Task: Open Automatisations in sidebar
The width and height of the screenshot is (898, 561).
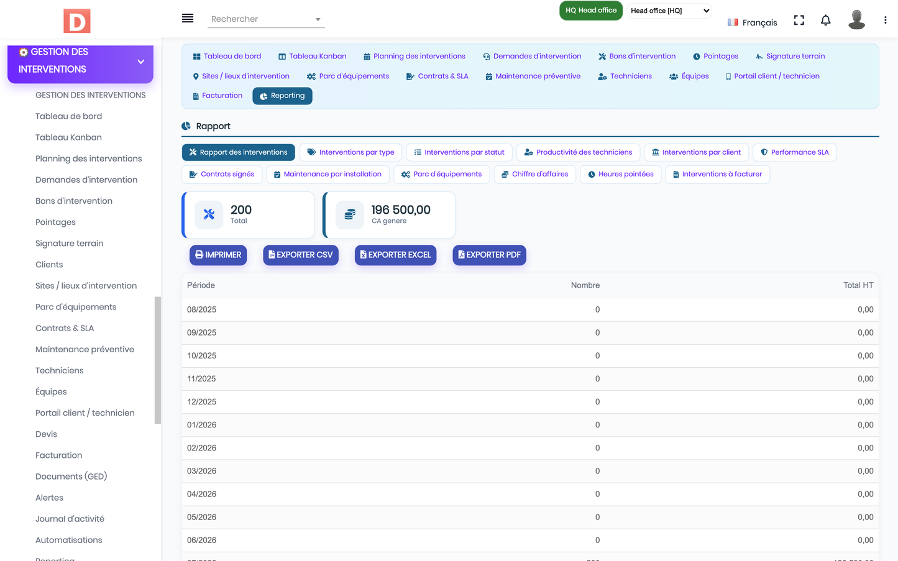Action: (68, 540)
